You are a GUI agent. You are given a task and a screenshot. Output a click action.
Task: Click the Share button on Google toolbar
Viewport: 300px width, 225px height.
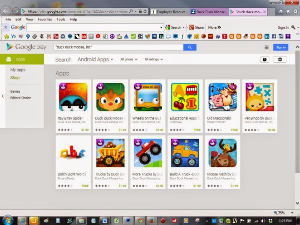tap(197, 27)
